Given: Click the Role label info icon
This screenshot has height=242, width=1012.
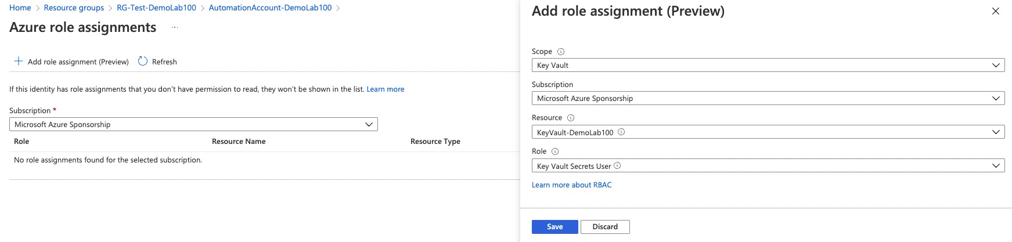Looking at the screenshot, I should coord(555,151).
